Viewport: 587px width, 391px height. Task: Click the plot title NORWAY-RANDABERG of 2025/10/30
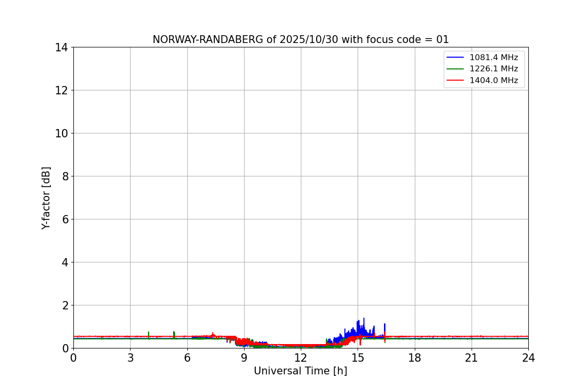[x=300, y=40]
